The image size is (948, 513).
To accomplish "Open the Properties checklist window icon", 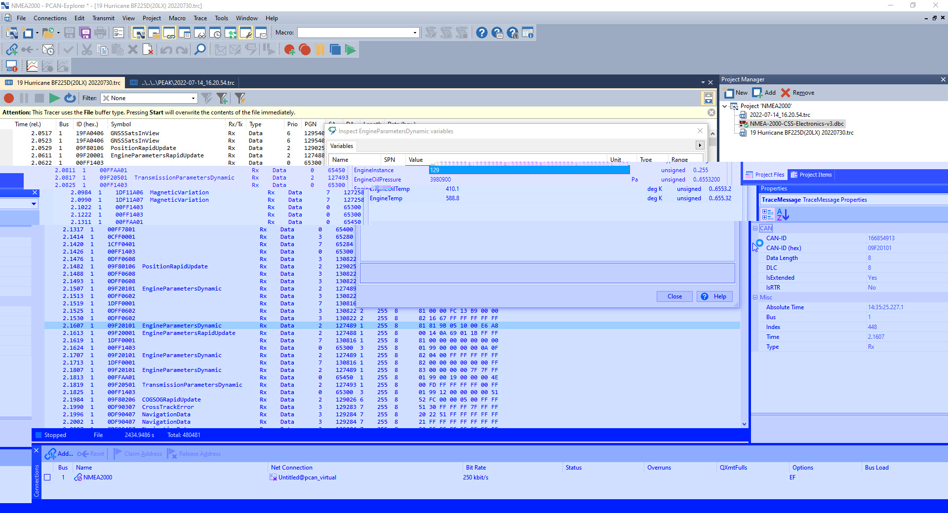I will [118, 33].
